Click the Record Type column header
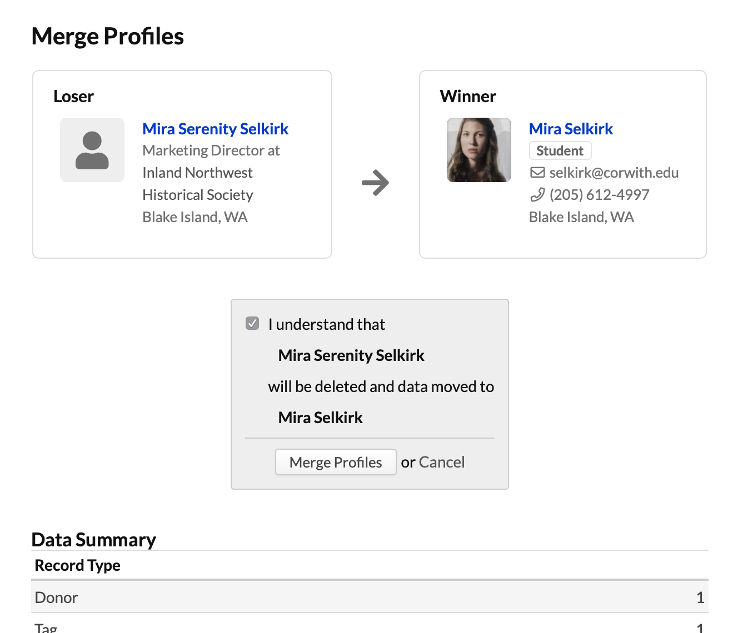 coord(78,565)
